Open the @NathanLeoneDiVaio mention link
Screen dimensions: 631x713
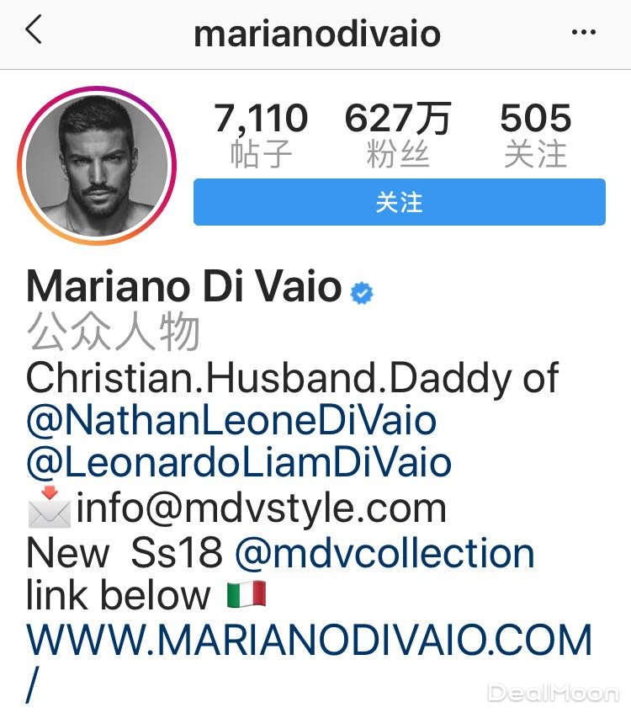point(231,421)
